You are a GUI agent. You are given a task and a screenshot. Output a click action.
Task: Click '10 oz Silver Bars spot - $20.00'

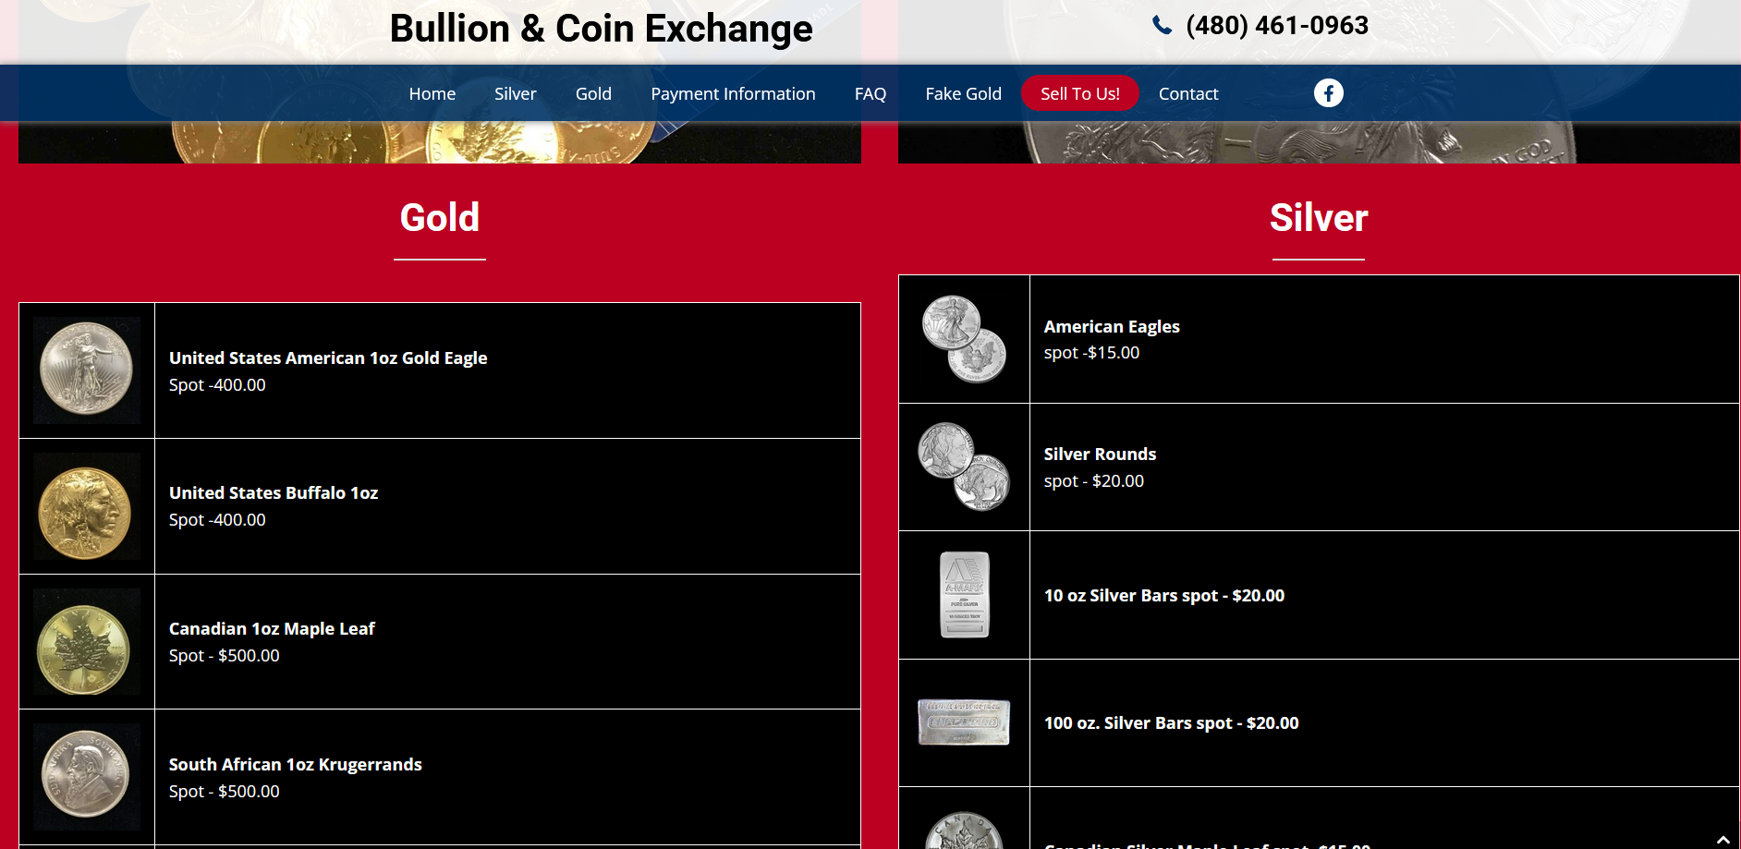(1164, 595)
